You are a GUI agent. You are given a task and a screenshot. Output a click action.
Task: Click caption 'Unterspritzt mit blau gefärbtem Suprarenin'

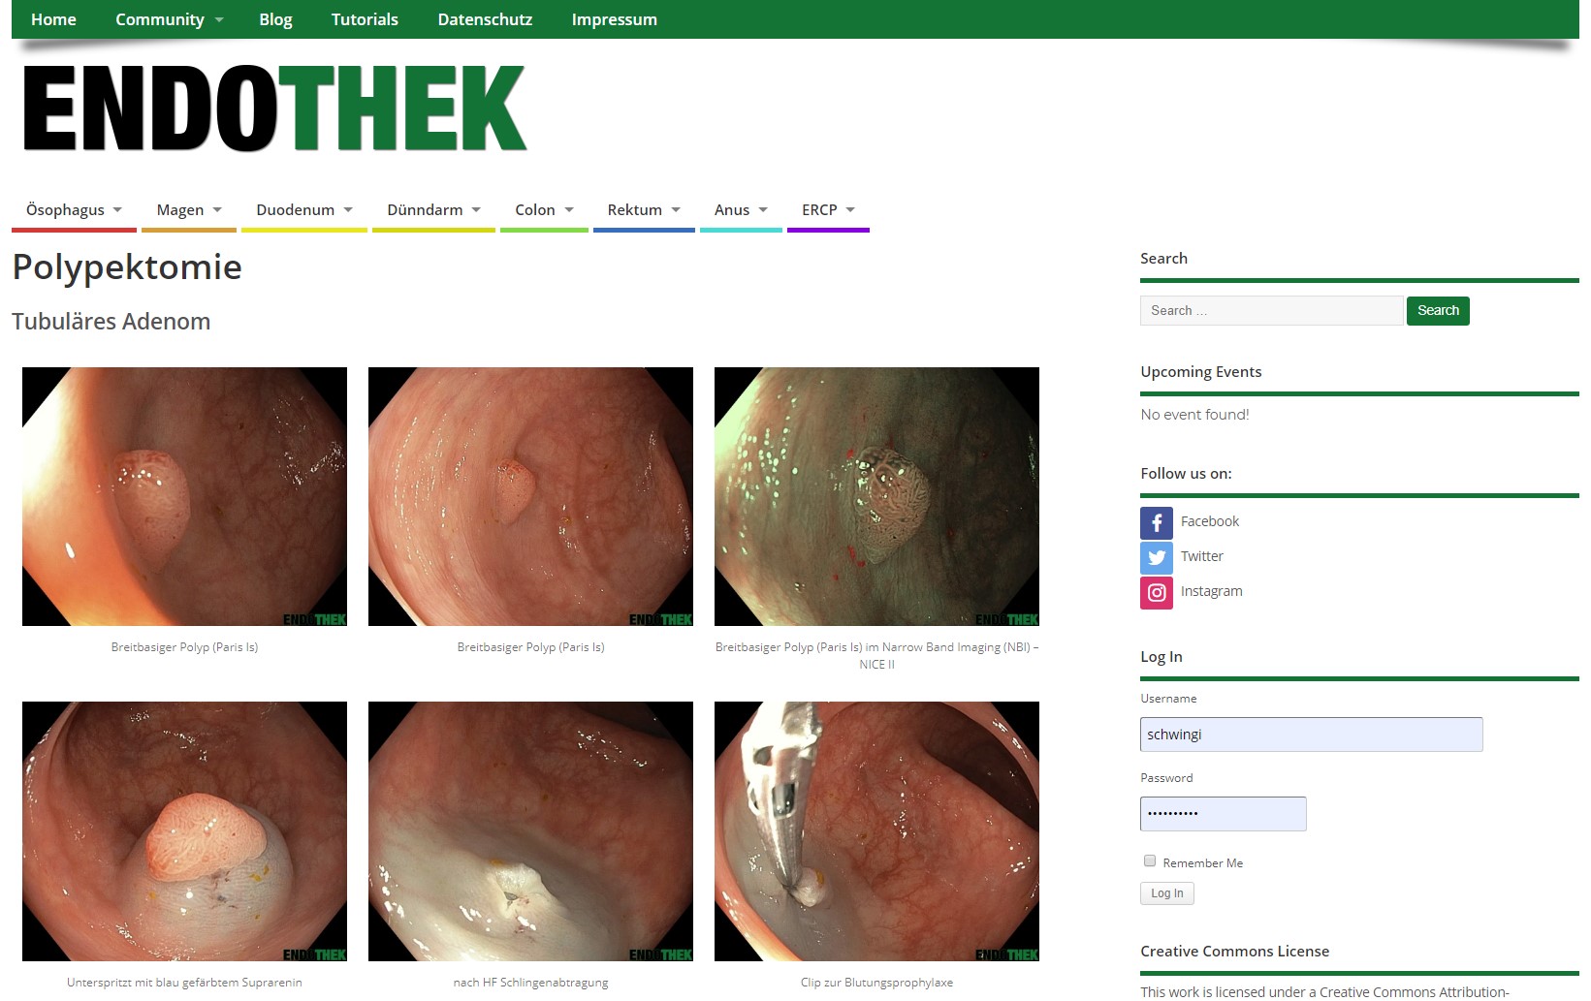tap(184, 983)
